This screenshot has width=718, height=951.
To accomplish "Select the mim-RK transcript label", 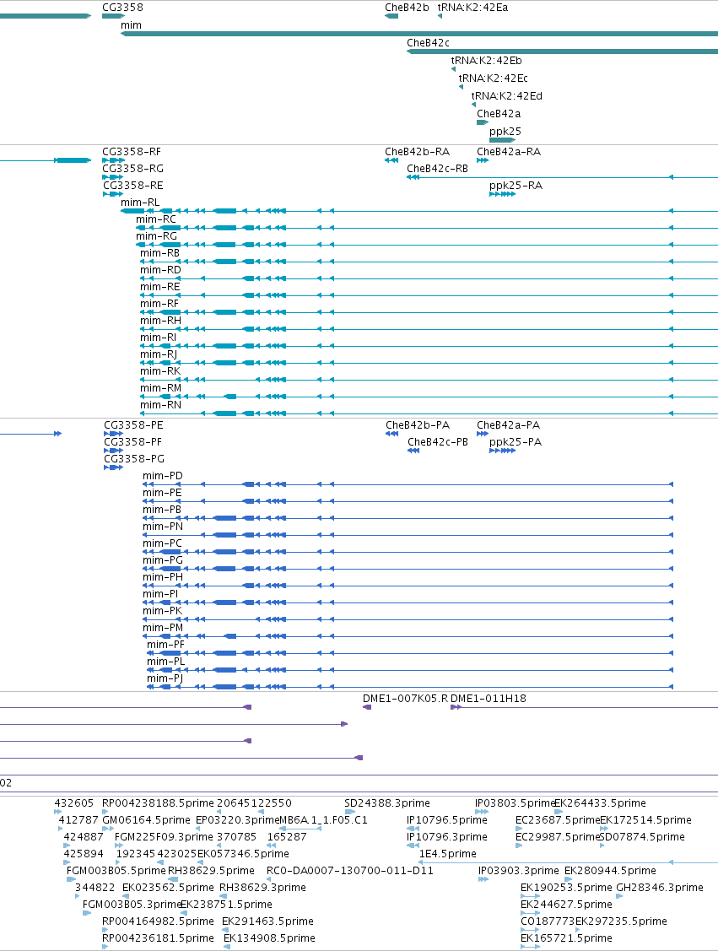I will click(160, 371).
